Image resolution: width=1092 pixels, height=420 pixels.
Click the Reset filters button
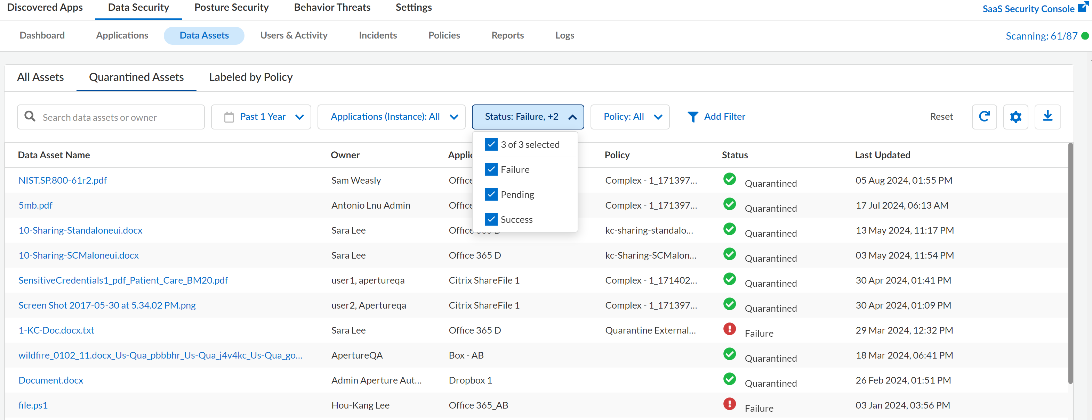point(941,117)
